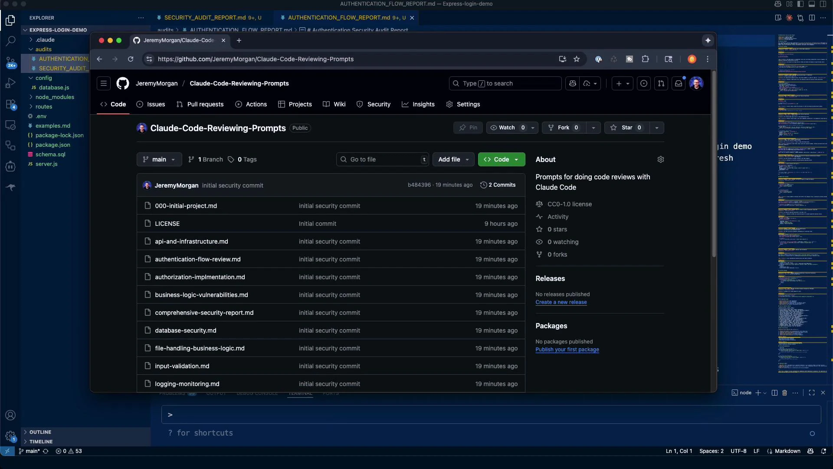Open server.js in VS Code Explorer
The height and width of the screenshot is (469, 833).
click(46, 164)
